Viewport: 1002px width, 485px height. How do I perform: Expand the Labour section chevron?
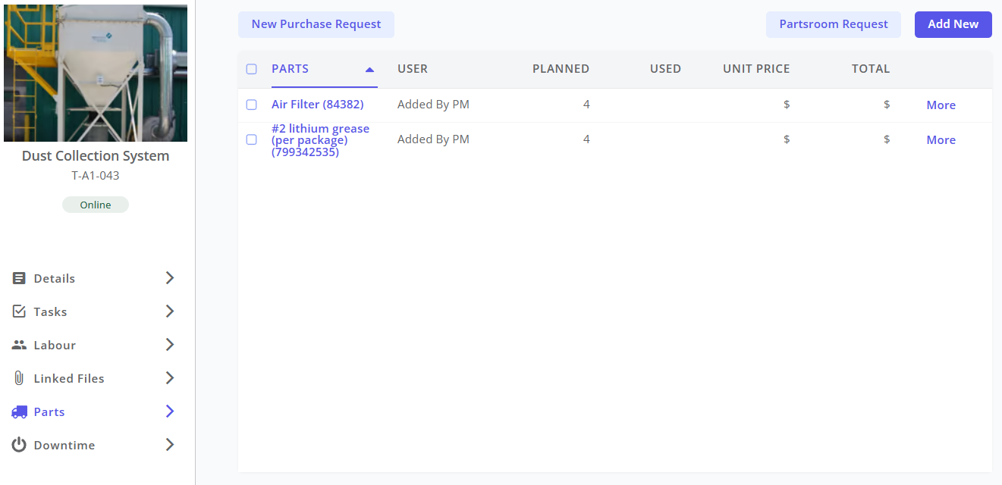[x=170, y=345]
